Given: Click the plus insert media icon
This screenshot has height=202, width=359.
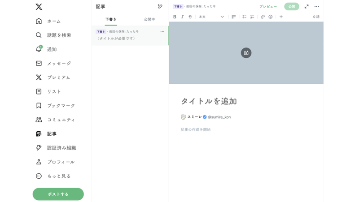Looking at the screenshot, I should [x=281, y=17].
